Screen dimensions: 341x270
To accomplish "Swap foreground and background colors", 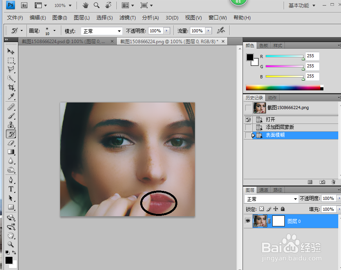I will [x=14, y=252].
